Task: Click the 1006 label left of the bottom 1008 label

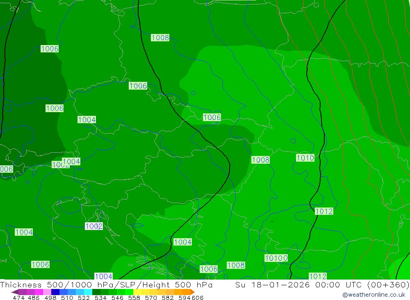Action: [x=209, y=269]
